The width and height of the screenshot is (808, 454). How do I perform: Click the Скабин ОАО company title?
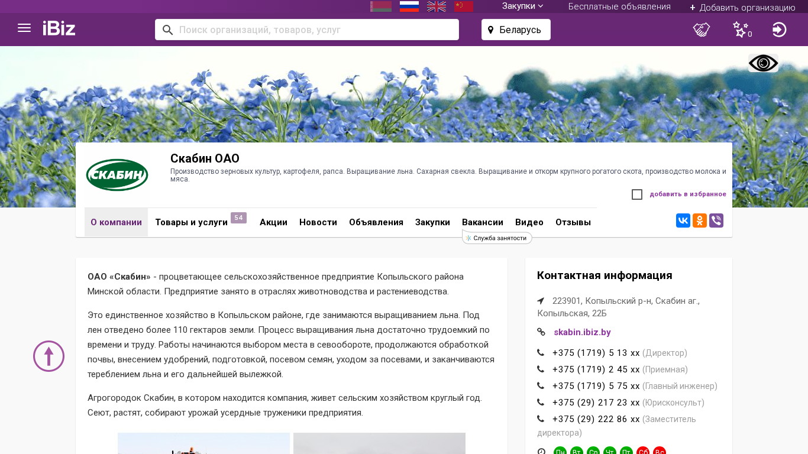[x=205, y=158]
